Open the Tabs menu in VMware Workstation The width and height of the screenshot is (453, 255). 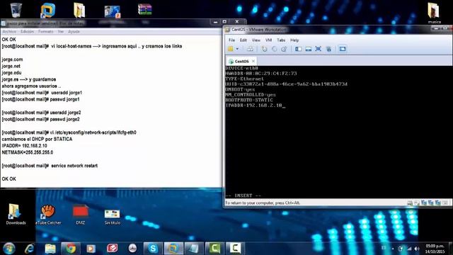[x=281, y=40]
